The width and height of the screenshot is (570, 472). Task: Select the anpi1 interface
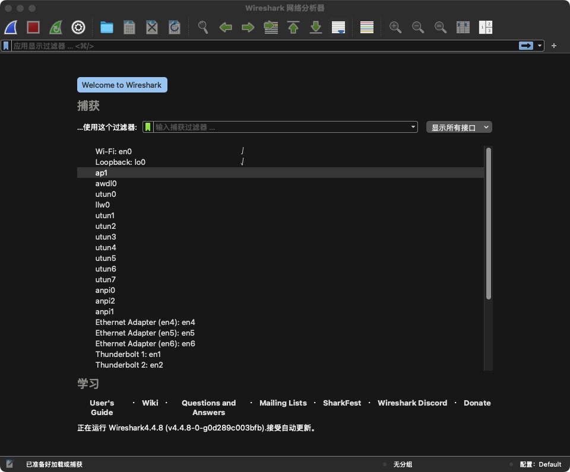(280, 311)
